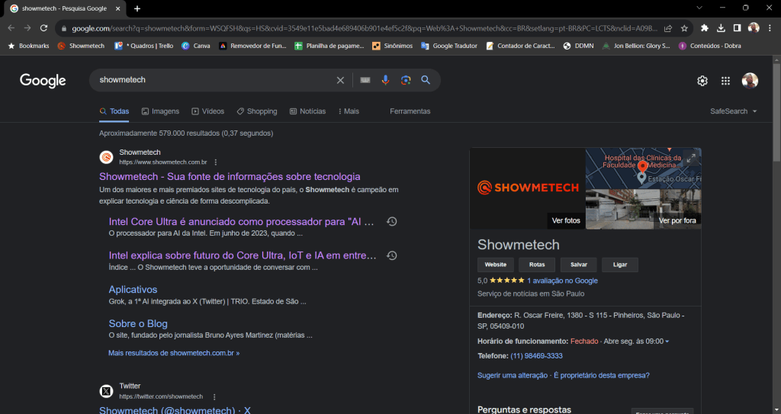Image resolution: width=781 pixels, height=414 pixels.
Task: Open the Canva bookmark
Action: click(x=196, y=46)
